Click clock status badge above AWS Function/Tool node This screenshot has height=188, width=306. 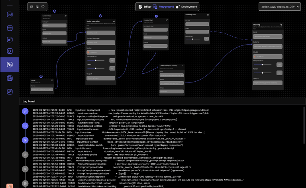pyautogui.click(x=156, y=16)
